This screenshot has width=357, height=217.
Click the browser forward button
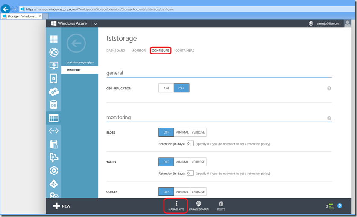coord(15,9)
